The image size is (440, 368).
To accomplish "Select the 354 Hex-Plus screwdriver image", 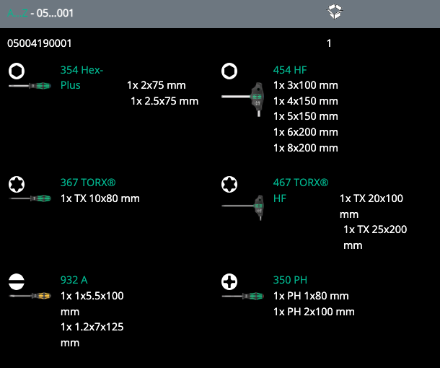I will [x=30, y=87].
